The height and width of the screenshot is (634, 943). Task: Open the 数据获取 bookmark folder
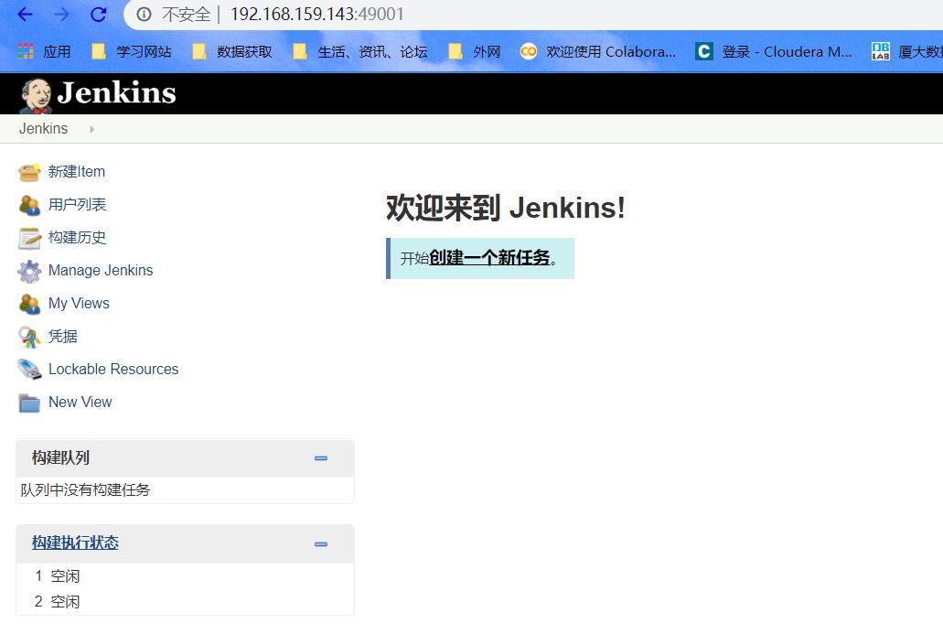coord(232,52)
